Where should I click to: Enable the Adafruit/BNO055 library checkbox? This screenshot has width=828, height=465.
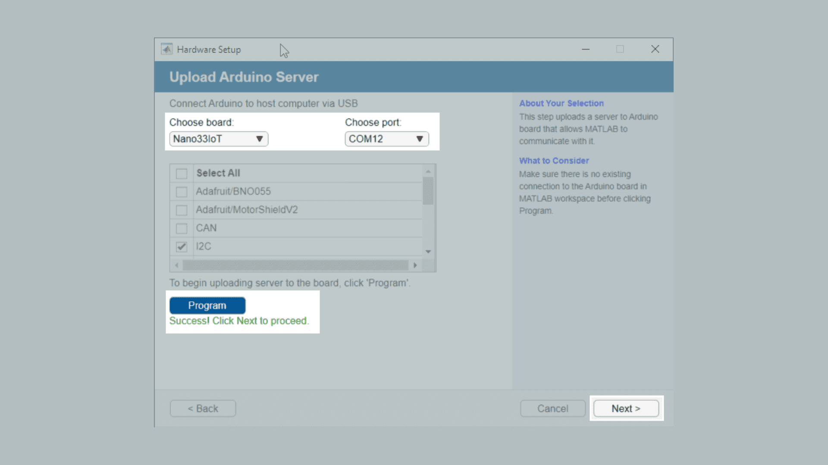coord(182,192)
